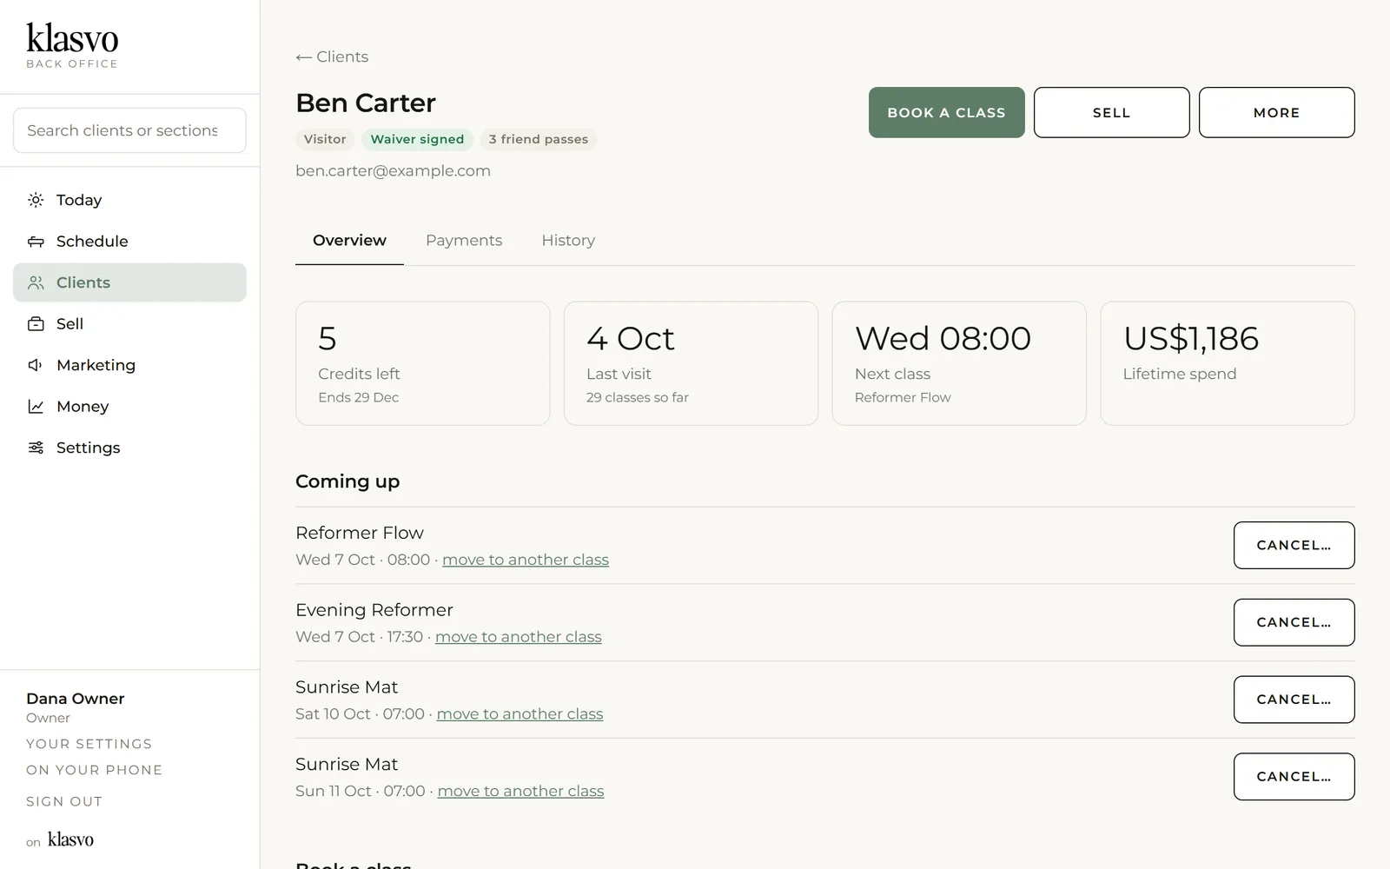This screenshot has height=869, width=1390.
Task: Click the Lifetime spend US$1,186 card
Action: 1228,363
